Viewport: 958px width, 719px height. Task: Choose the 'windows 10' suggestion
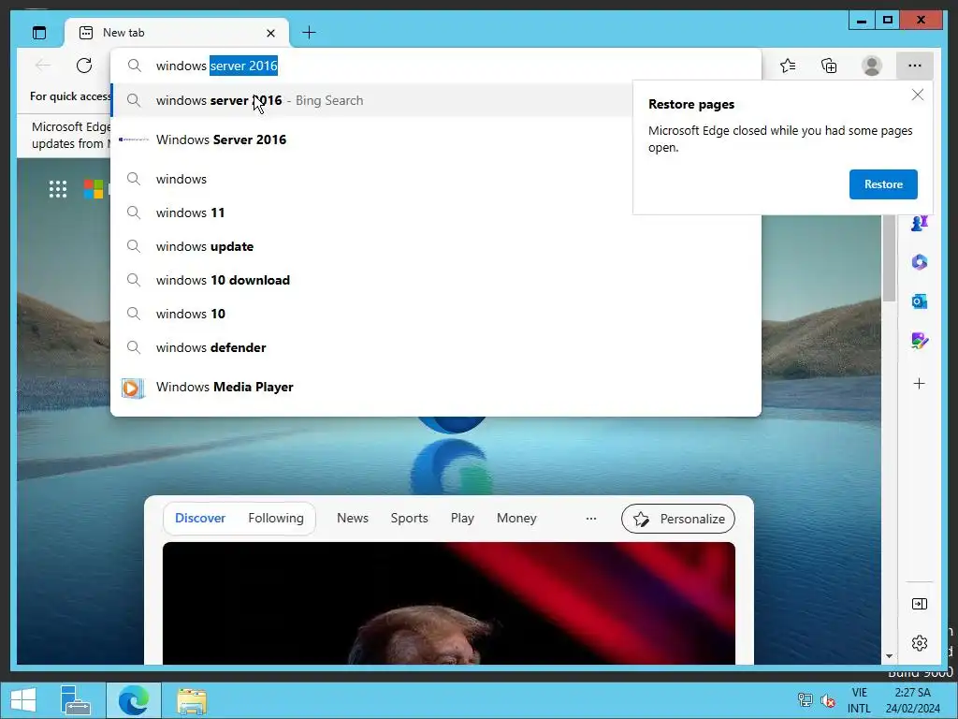(x=436, y=314)
